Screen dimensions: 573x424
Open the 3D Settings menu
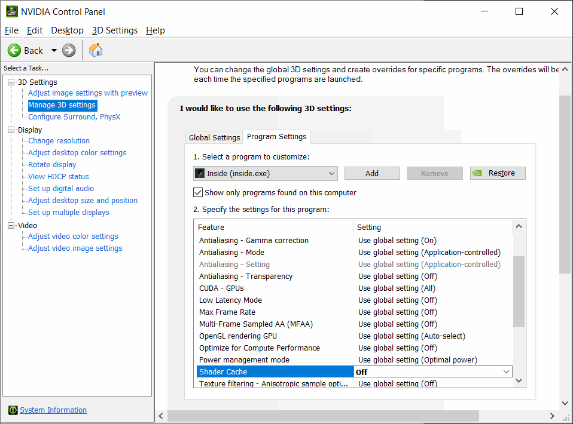coord(115,30)
